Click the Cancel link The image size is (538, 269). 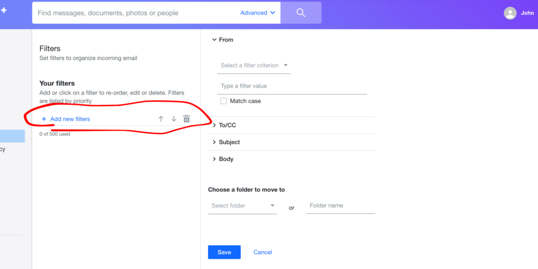[263, 252]
